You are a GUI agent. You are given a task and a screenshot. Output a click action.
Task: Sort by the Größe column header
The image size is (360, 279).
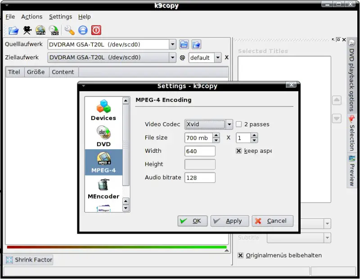point(36,72)
